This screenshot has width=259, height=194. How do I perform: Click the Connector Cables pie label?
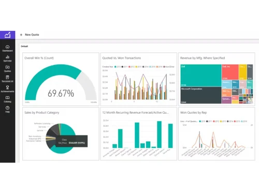[x=34, y=141]
